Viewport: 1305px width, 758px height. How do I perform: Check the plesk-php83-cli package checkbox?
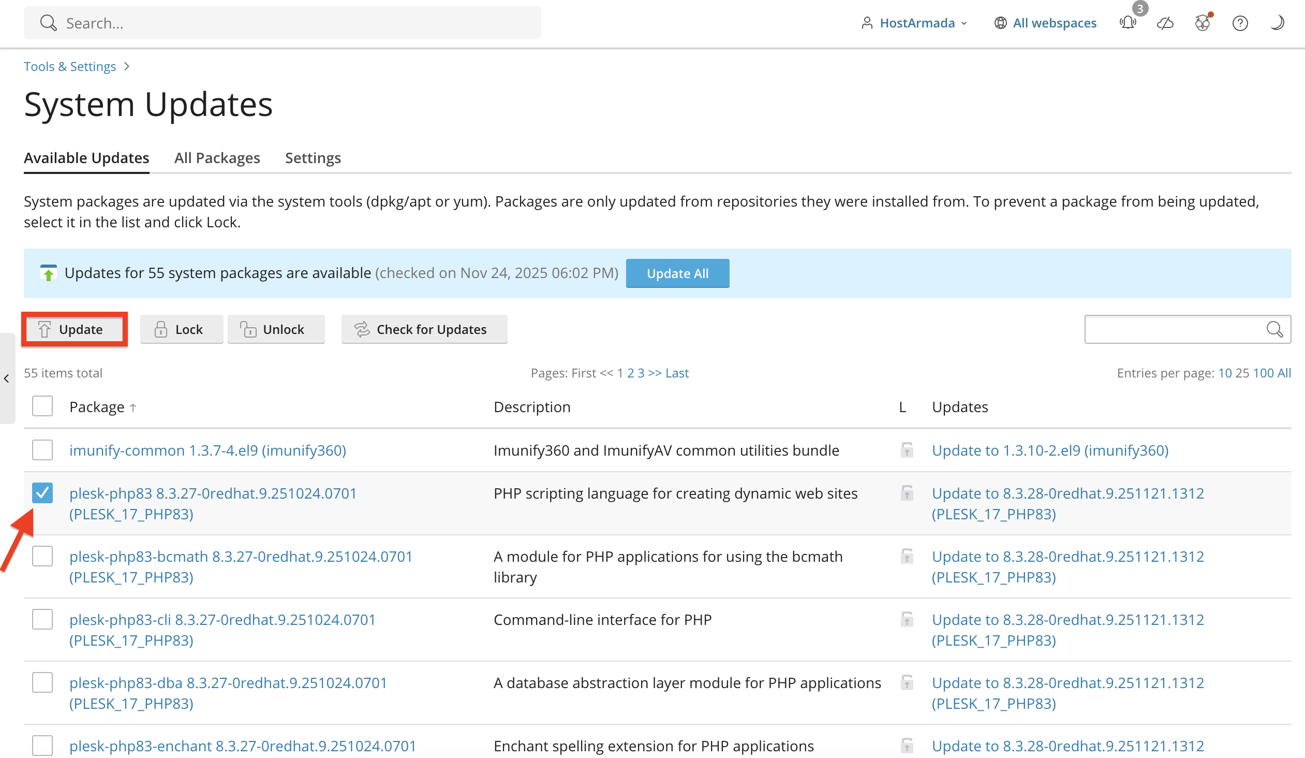click(x=42, y=619)
